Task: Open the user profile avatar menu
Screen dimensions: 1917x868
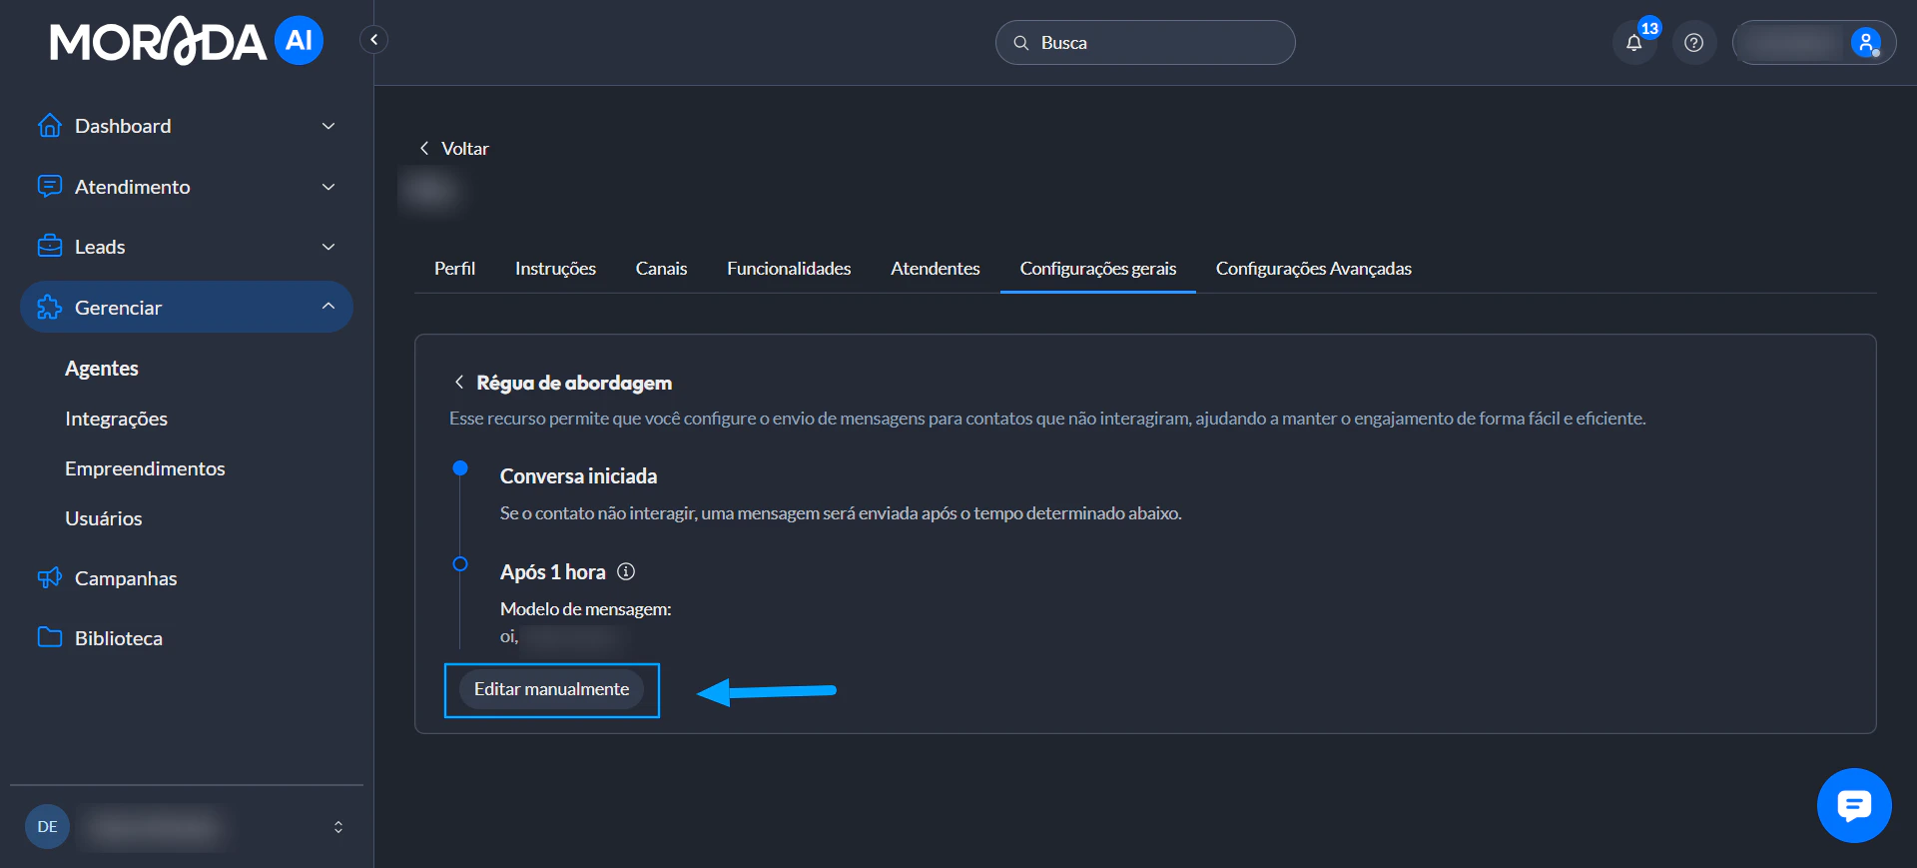Action: (x=1865, y=43)
